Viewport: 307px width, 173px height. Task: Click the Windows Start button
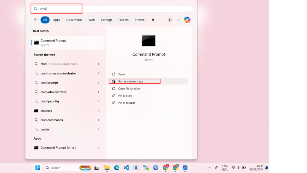coord(37,168)
